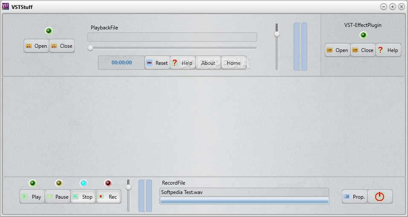Stop the playback

(x=83, y=197)
